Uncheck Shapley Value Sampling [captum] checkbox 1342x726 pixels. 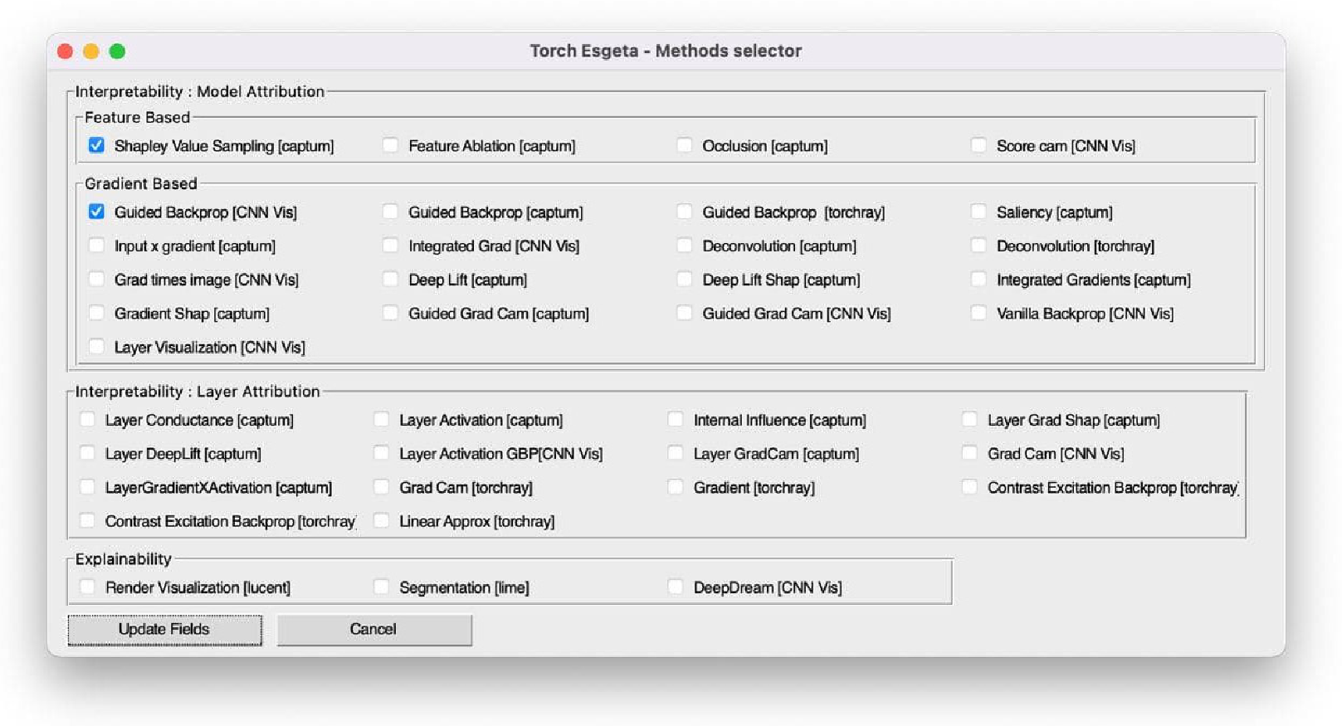(97, 146)
